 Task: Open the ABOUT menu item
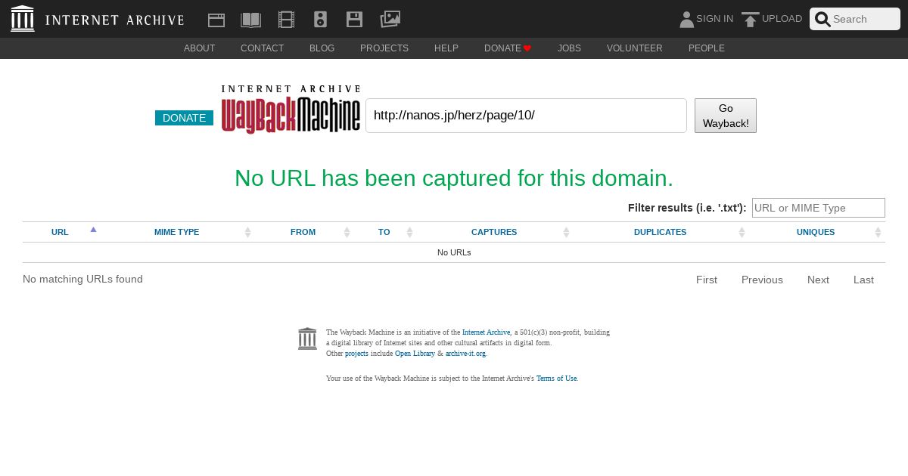tap(200, 48)
